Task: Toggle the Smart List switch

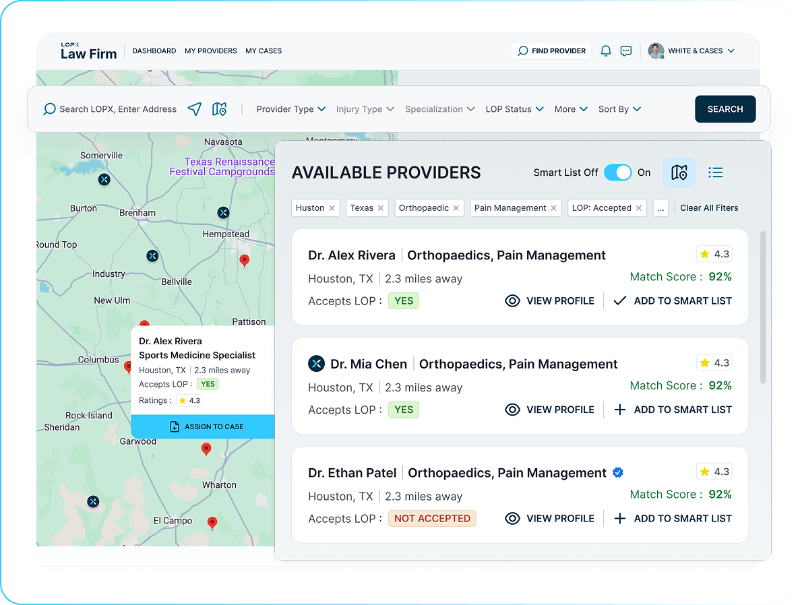Action: pos(617,172)
